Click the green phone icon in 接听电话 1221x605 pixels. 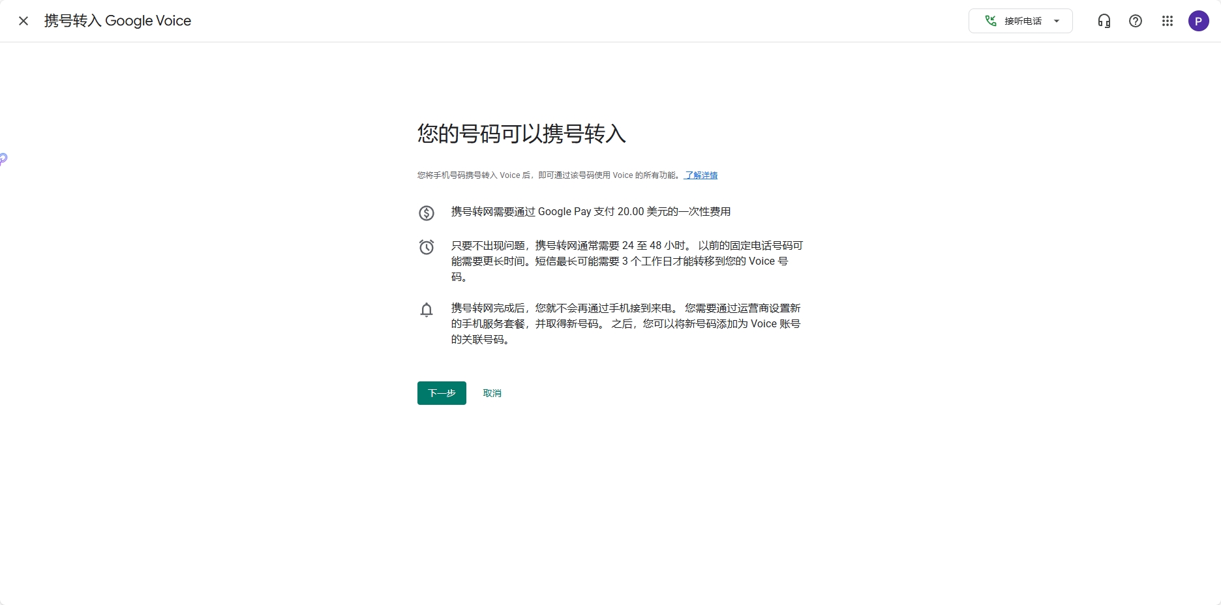[990, 21]
